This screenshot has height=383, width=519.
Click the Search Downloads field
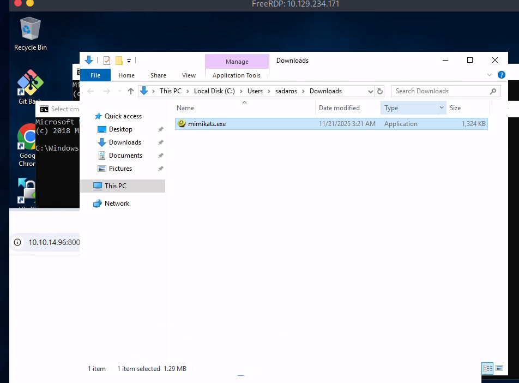(445, 91)
